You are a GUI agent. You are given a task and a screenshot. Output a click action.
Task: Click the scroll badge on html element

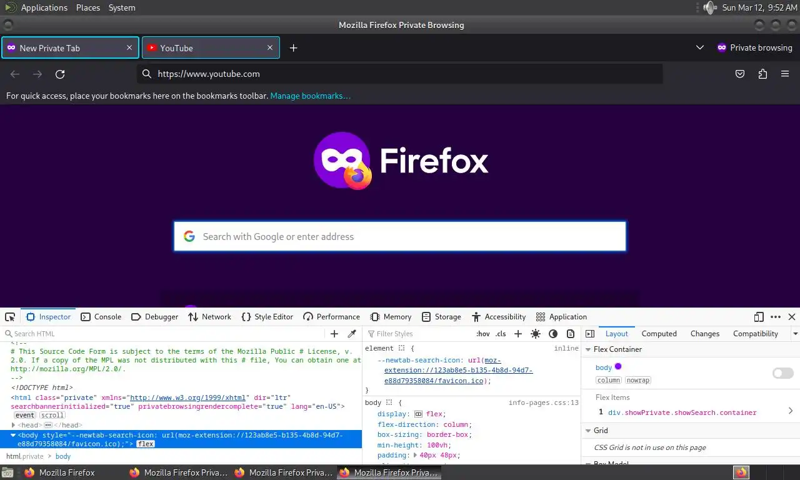[52, 415]
